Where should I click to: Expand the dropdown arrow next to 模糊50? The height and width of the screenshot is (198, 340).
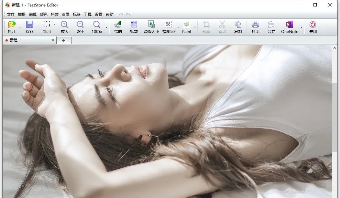[178, 27]
